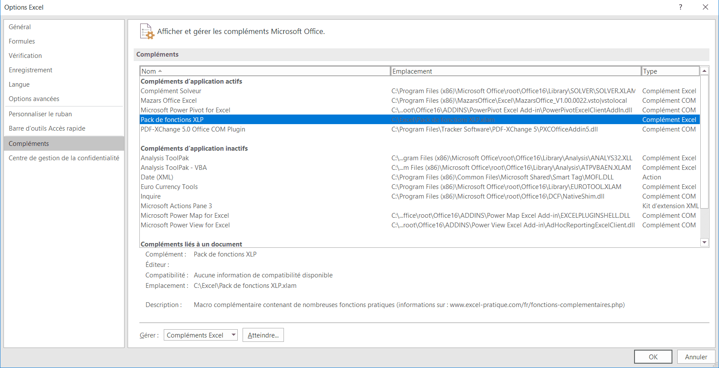Click the help question mark icon
The height and width of the screenshot is (368, 719).
680,7
